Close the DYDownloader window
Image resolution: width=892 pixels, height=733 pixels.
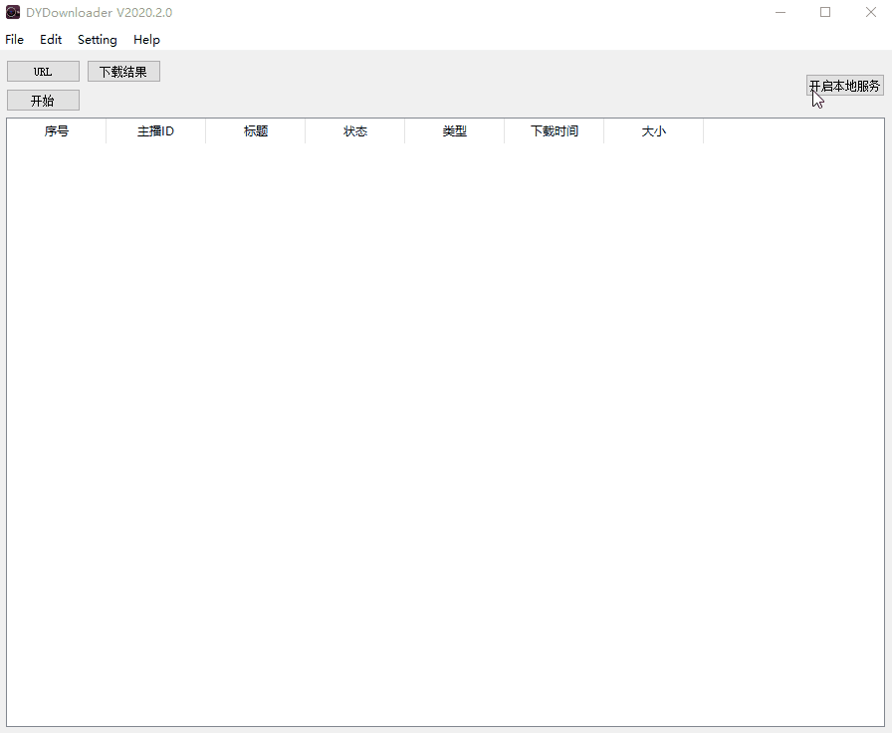(870, 12)
